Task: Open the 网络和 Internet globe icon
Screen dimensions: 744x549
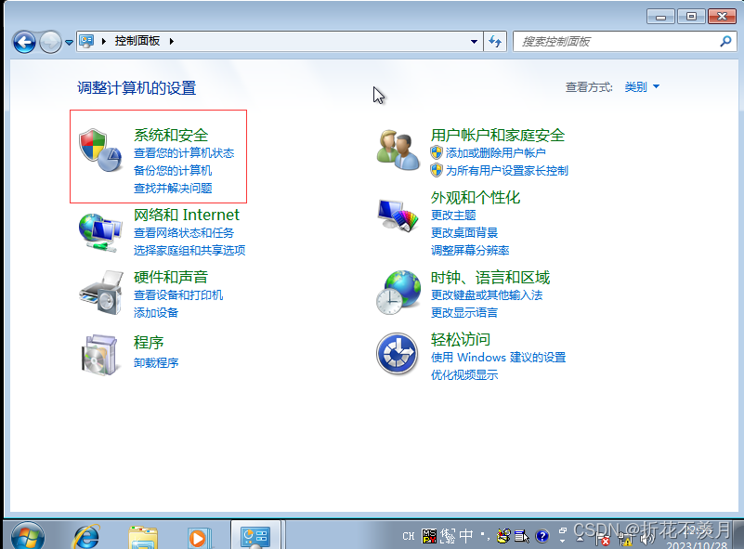Action: click(100, 232)
